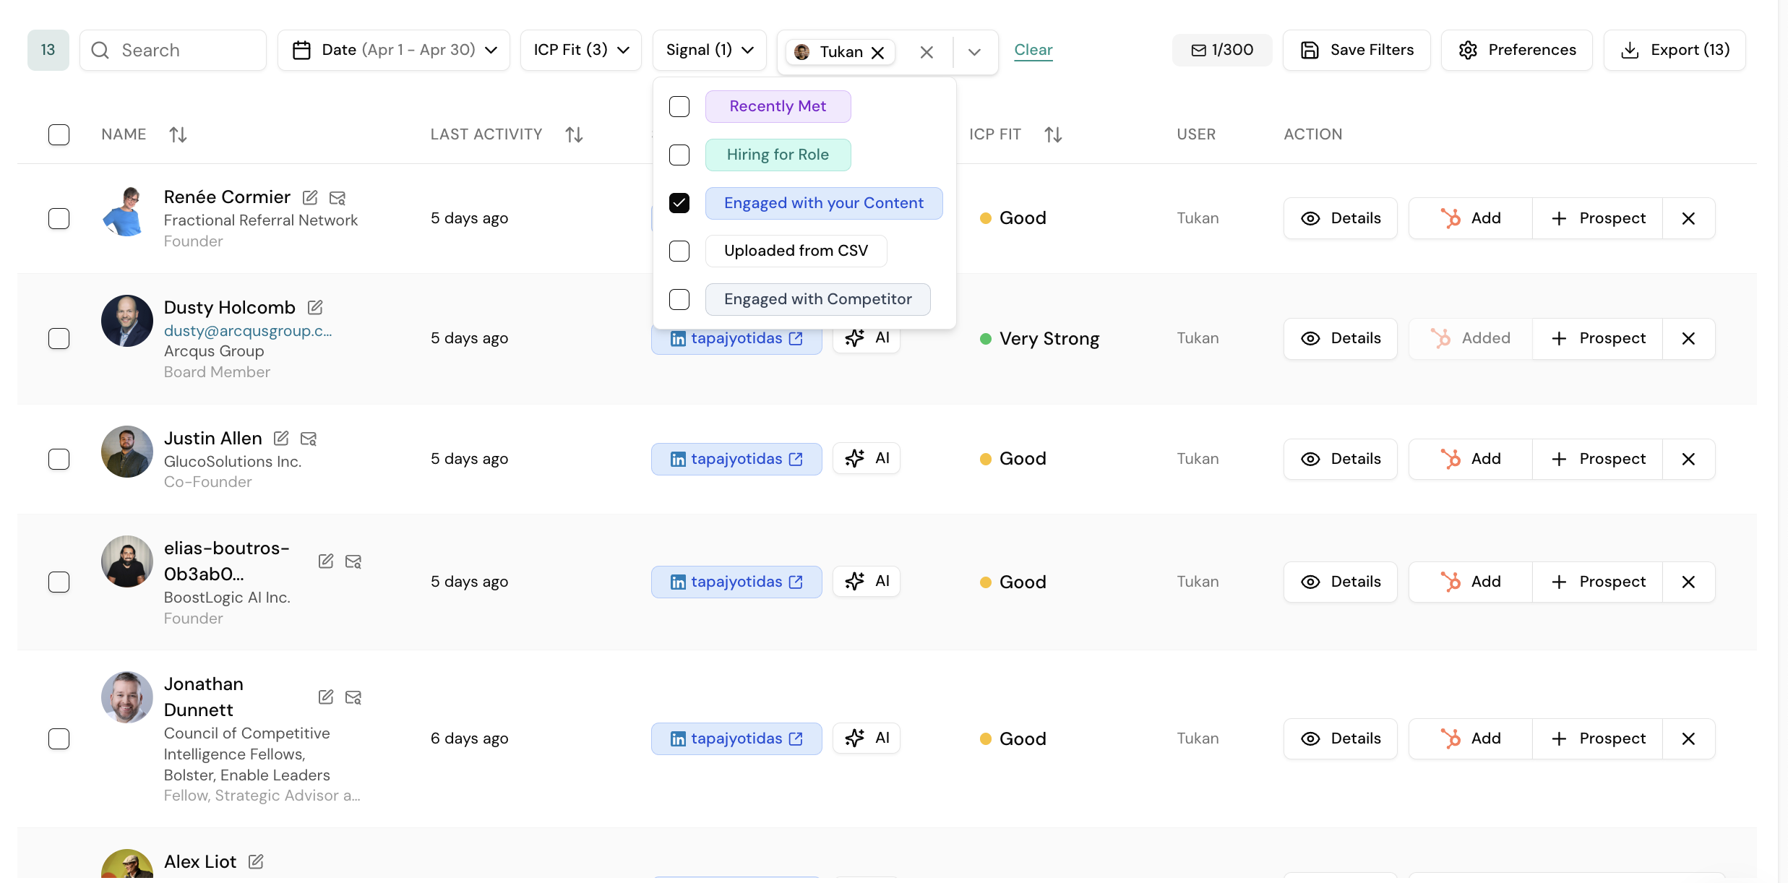Screen dimensions: 1788x883
Task: Sort by Name column arrows
Action: click(178, 134)
